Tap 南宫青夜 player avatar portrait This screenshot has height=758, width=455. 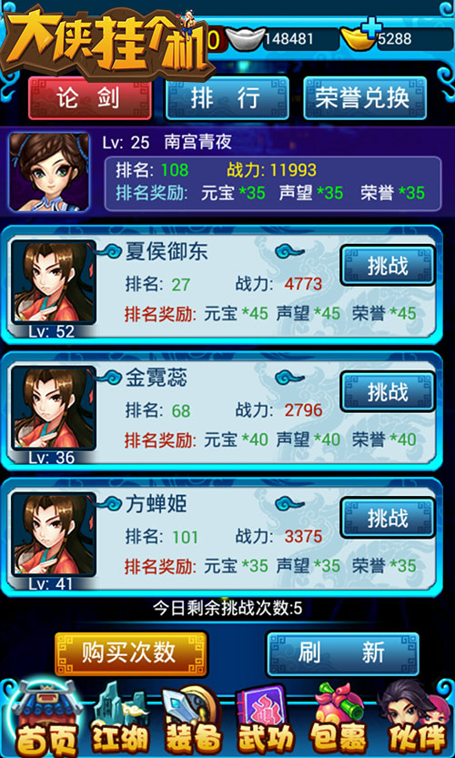49,172
